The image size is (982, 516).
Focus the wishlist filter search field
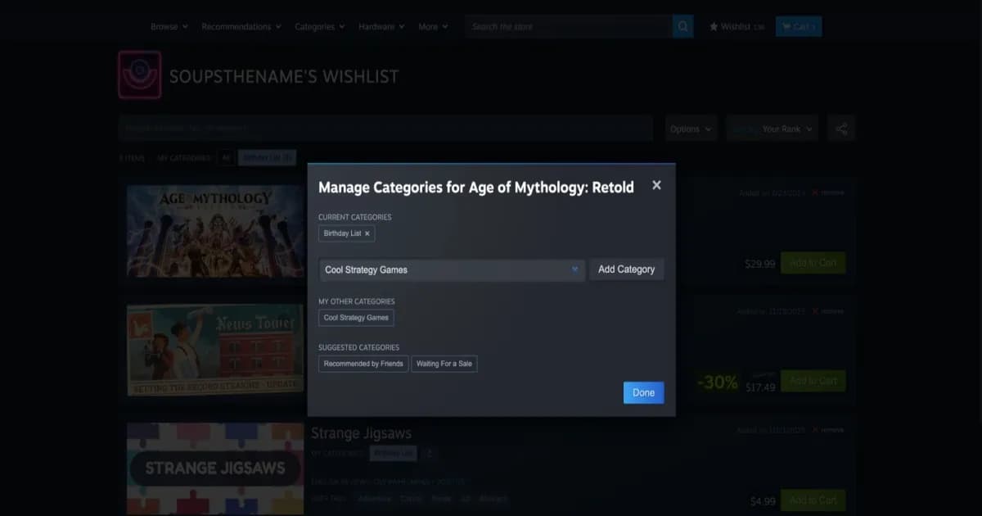[x=385, y=129]
